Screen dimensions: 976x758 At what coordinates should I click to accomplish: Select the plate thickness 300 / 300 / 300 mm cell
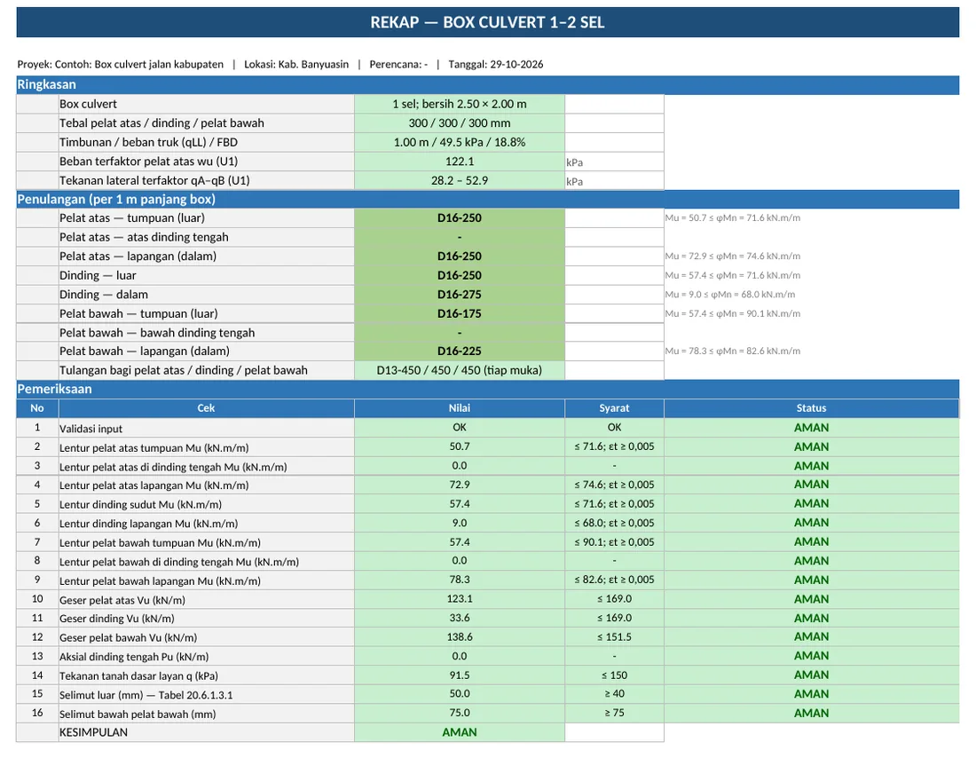tap(460, 123)
